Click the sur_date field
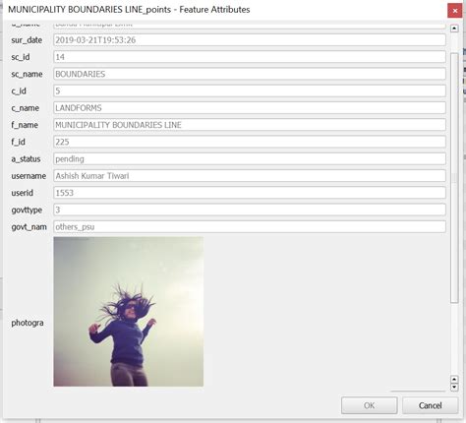466x423 pixels. pyautogui.click(x=250, y=40)
